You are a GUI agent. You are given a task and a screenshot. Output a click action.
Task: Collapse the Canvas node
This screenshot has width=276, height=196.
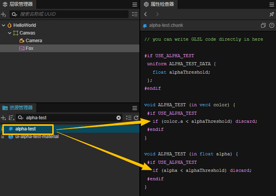10,33
